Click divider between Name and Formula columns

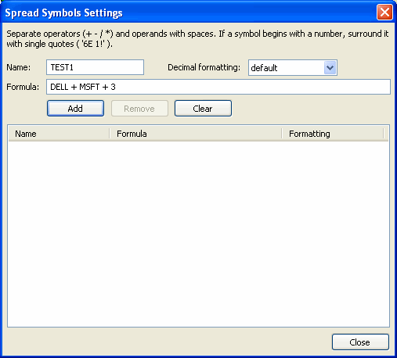coord(110,134)
